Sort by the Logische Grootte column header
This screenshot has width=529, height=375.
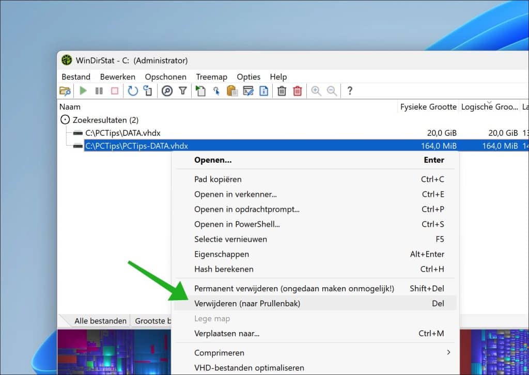tap(489, 107)
